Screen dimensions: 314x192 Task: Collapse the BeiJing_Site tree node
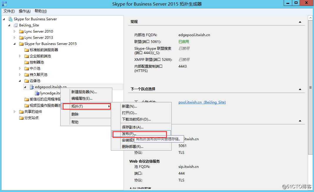9,25
